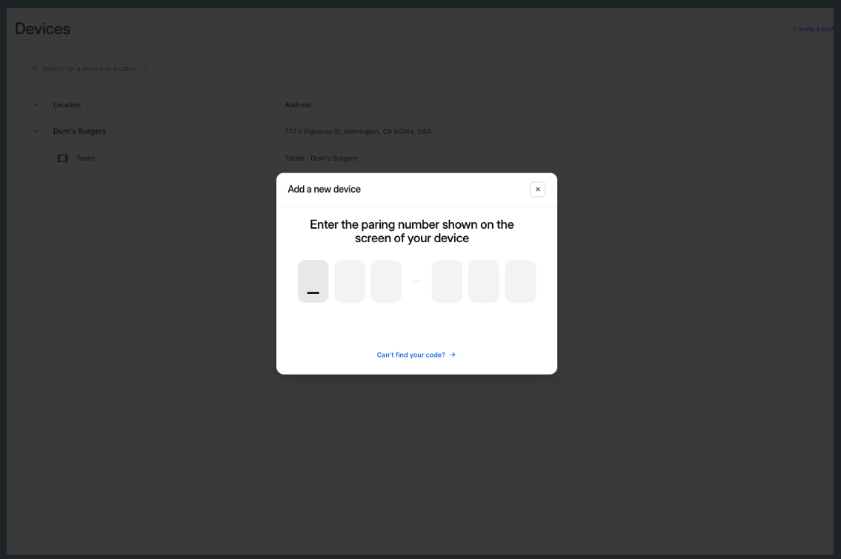
Task: Open the Dom's Burgers location name
Action: pyautogui.click(x=79, y=131)
